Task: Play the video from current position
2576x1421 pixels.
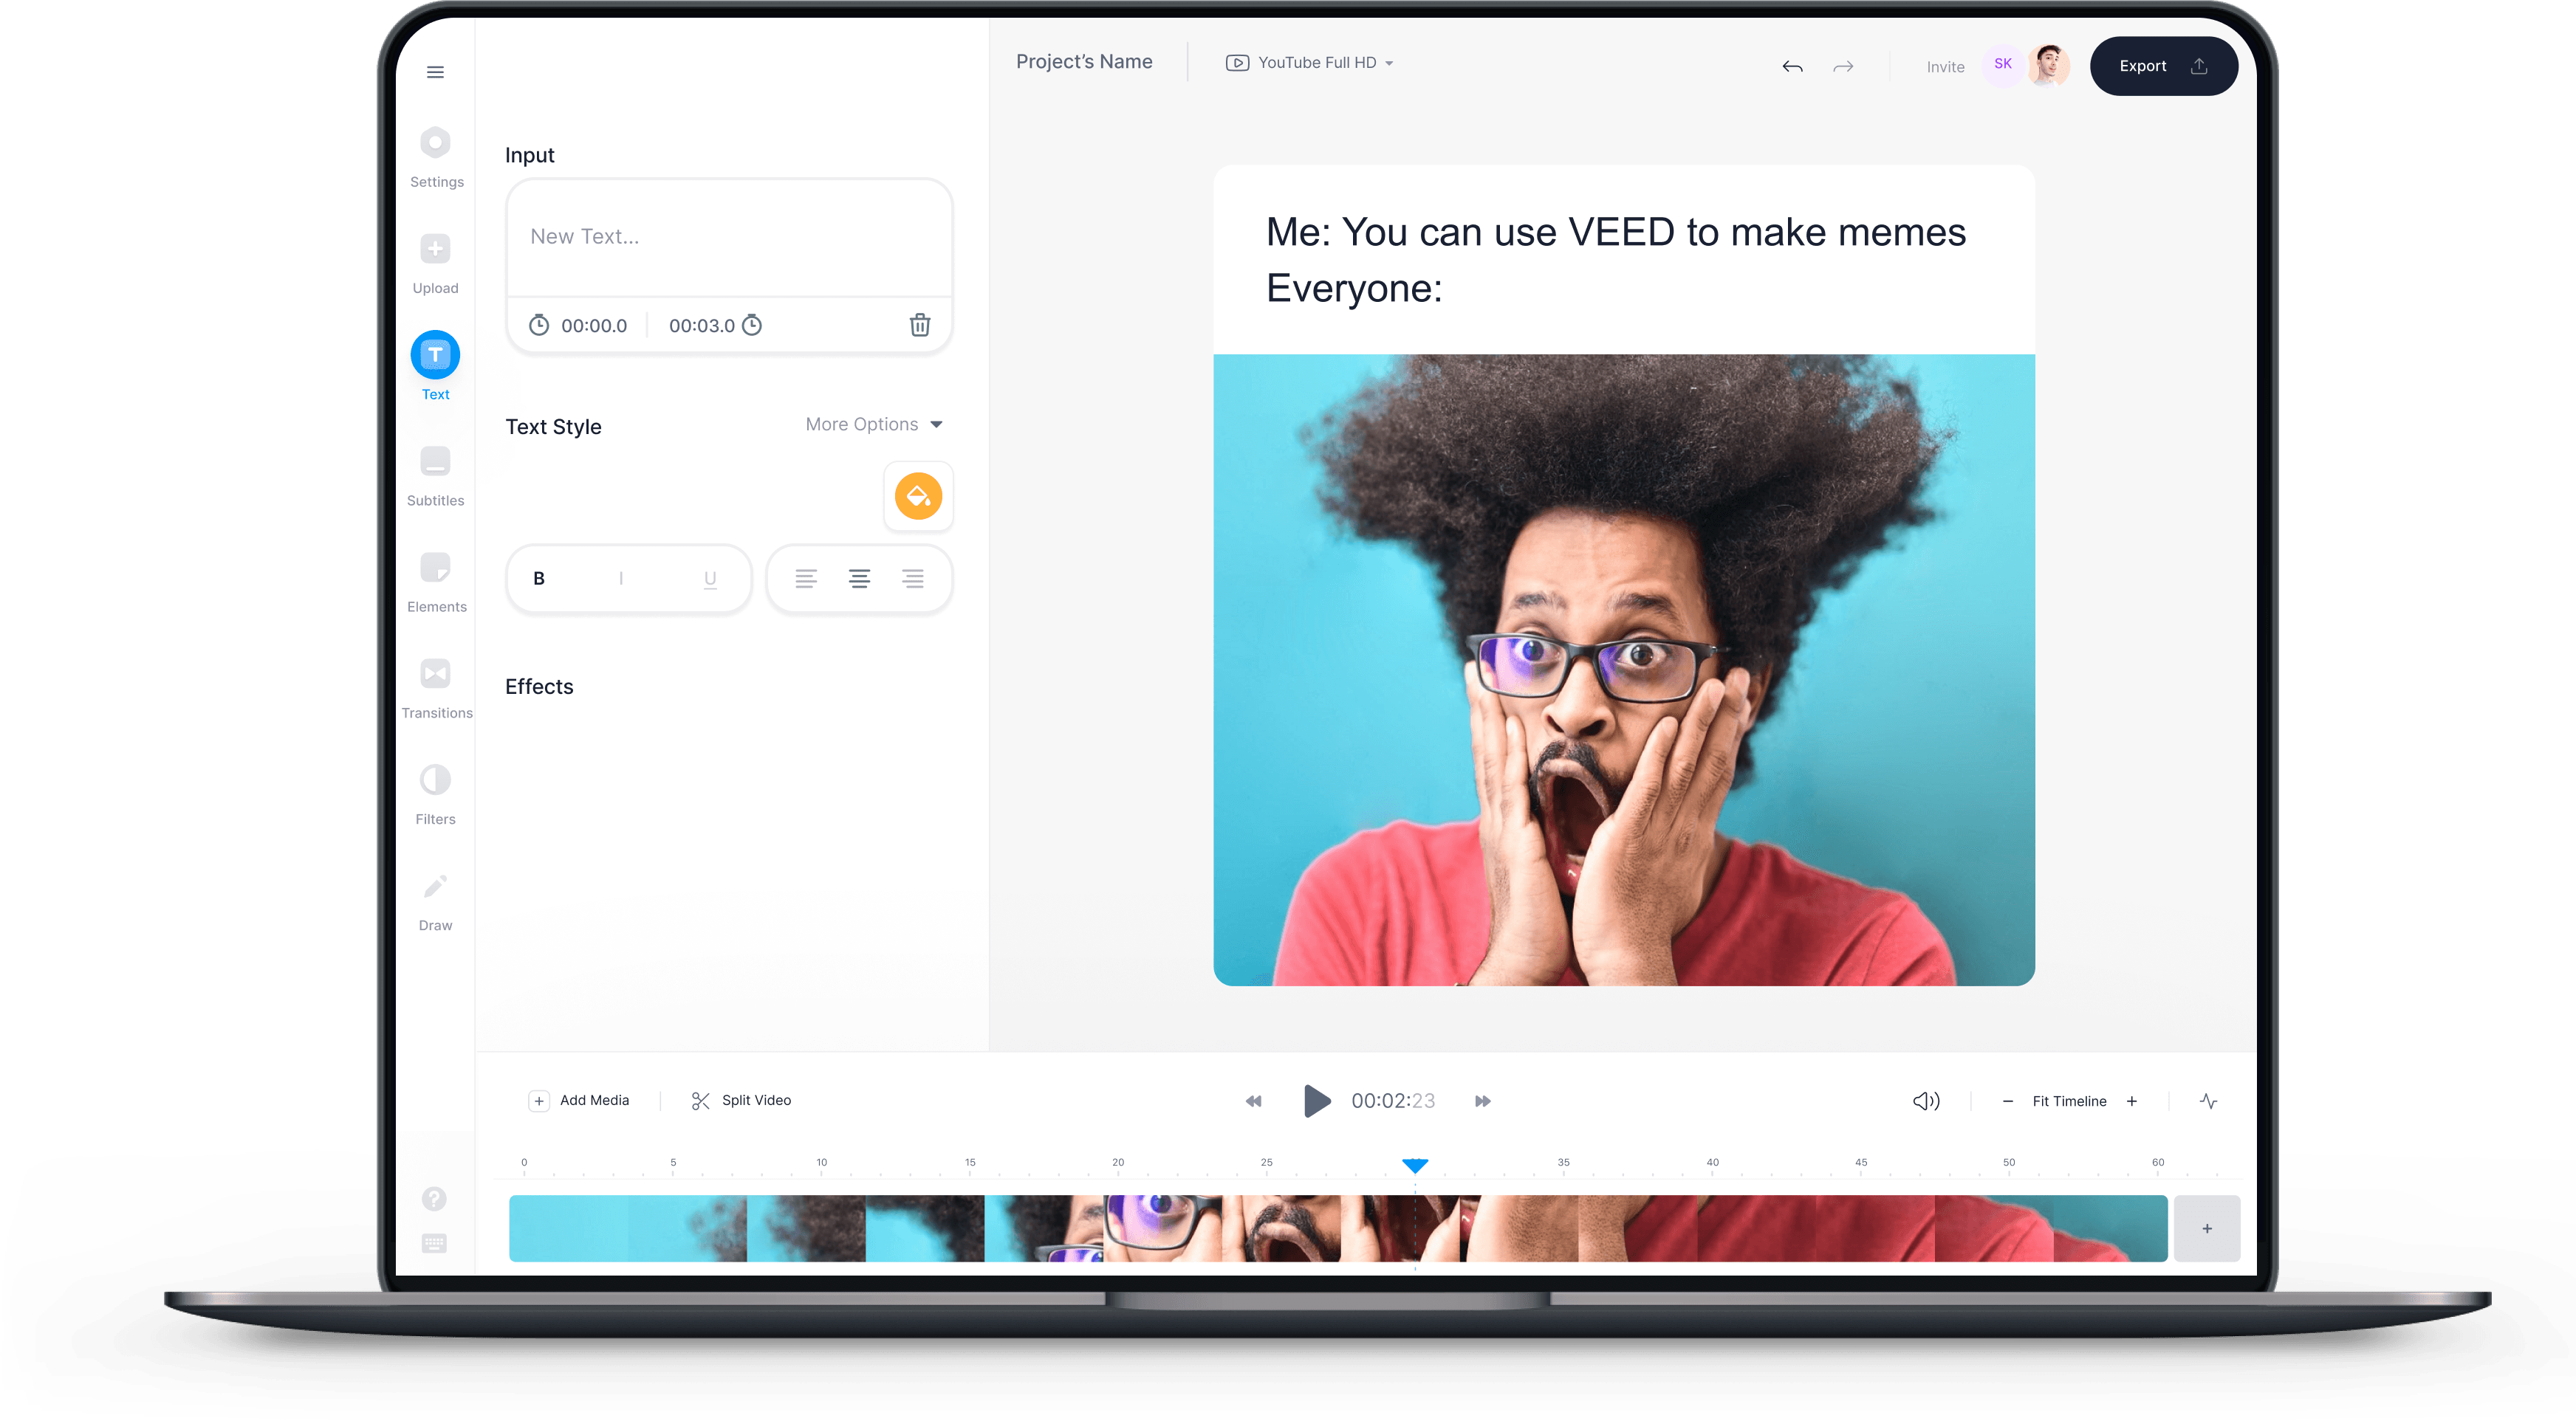Action: coord(1316,1100)
